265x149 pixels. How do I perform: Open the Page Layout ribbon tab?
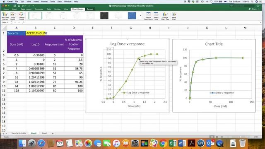click(26, 9)
